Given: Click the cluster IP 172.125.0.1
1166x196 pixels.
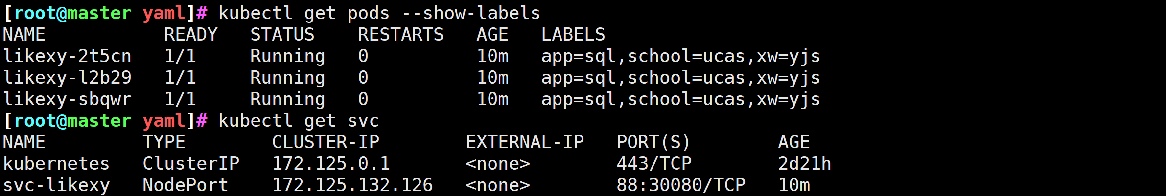Looking at the screenshot, I should tap(331, 164).
